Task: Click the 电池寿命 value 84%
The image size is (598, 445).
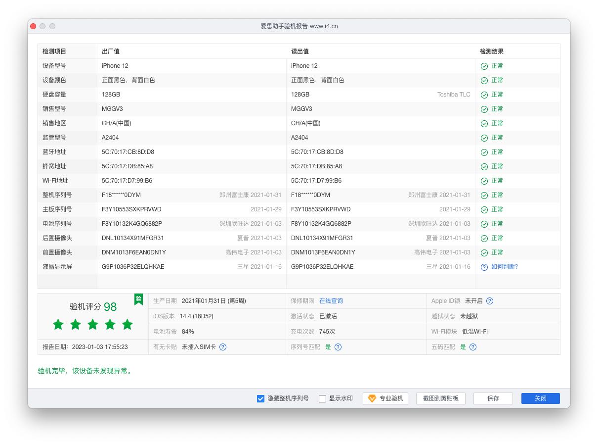Action: click(x=188, y=332)
